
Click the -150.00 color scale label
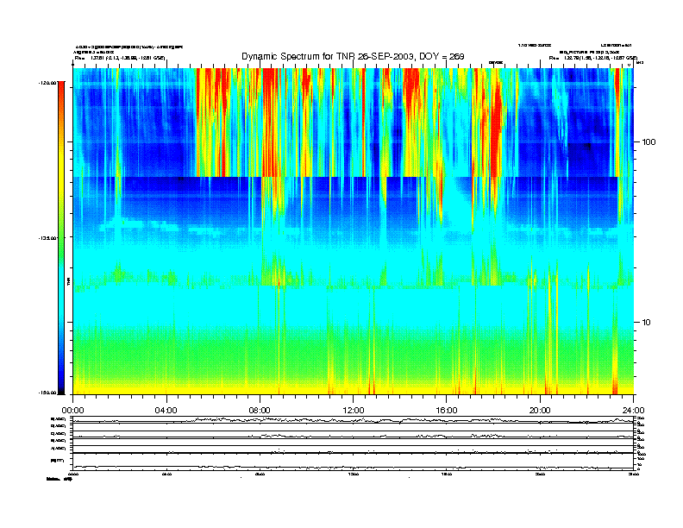[x=47, y=393]
